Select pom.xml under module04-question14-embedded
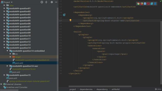The width and height of the screenshot is (162, 91). coord(19,63)
